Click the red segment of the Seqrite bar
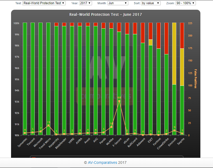This screenshot has height=168, width=213. coord(182,36)
